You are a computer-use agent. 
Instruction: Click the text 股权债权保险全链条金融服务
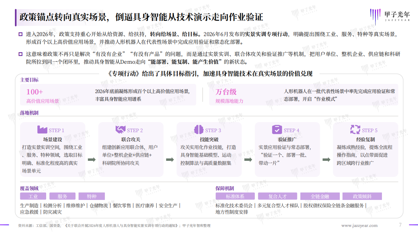pos(333,205)
